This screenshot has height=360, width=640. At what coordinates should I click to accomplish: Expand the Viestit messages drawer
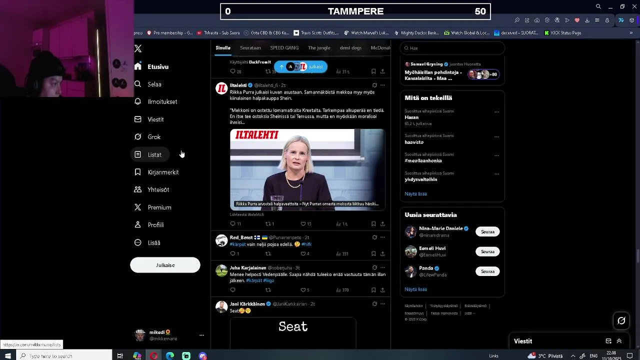point(619,341)
